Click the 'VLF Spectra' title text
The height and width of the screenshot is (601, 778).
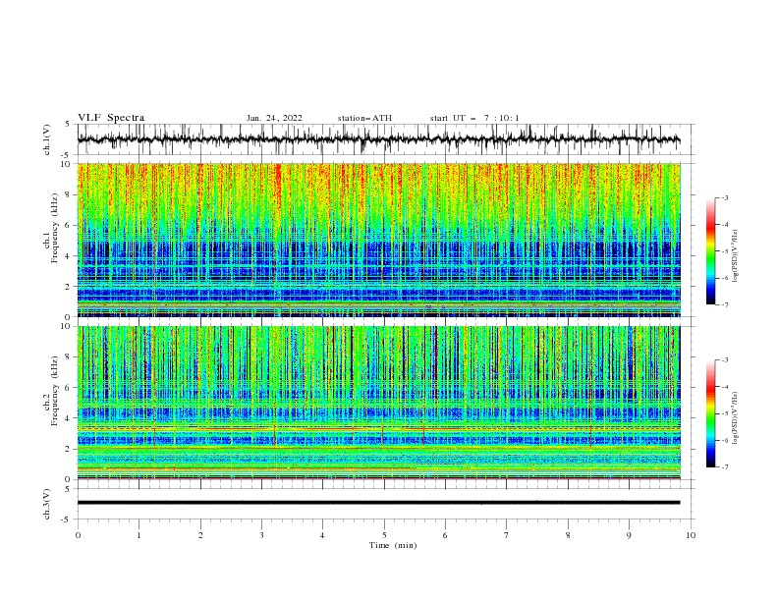pyautogui.click(x=111, y=118)
